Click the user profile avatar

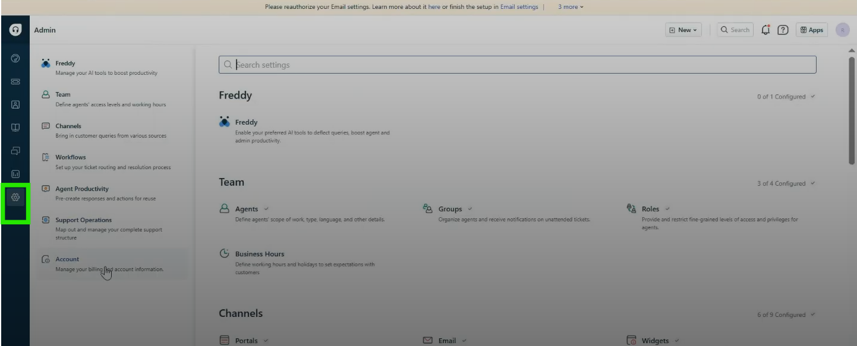pyautogui.click(x=842, y=30)
